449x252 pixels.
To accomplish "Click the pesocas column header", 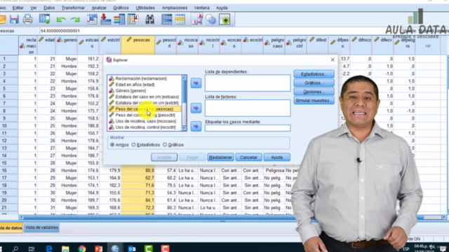I will tap(138, 45).
